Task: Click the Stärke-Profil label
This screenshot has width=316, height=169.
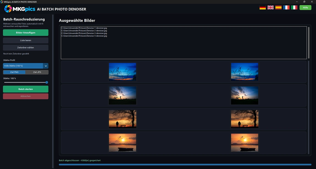Action: (x=9, y=60)
